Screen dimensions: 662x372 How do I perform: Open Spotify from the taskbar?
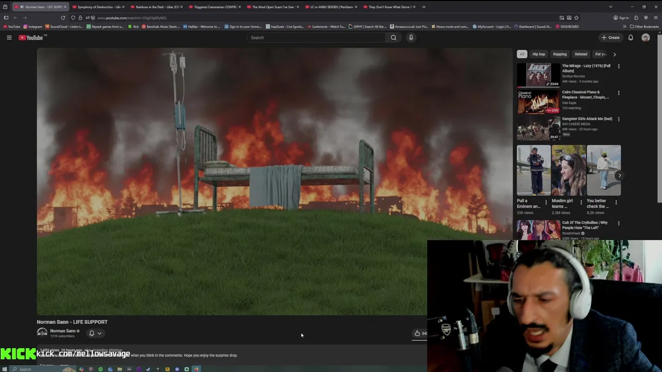100,369
